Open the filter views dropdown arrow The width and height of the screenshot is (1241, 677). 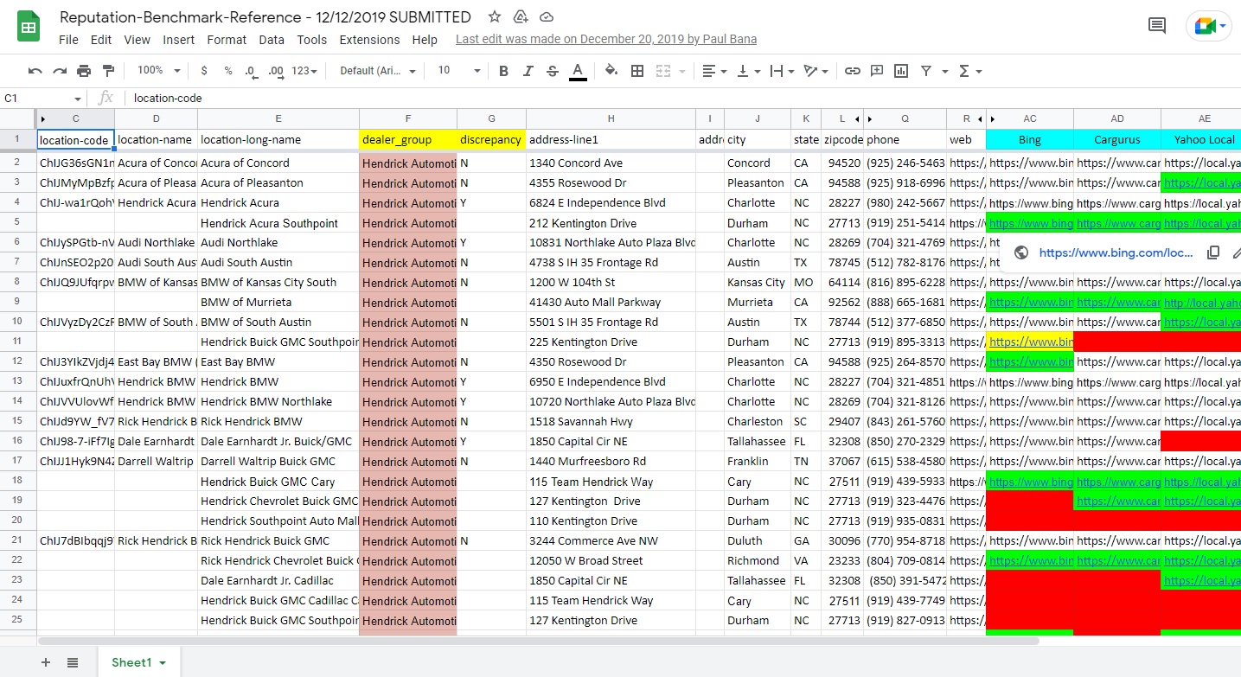click(944, 71)
